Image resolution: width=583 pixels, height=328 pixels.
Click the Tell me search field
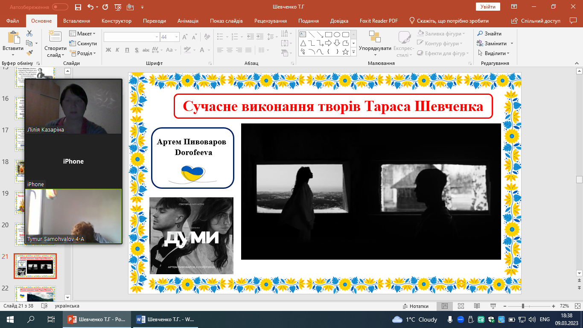point(449,21)
